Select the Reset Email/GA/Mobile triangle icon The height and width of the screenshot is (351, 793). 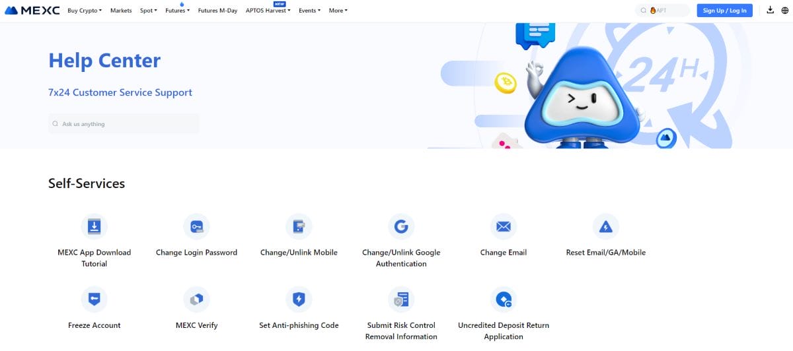(606, 227)
